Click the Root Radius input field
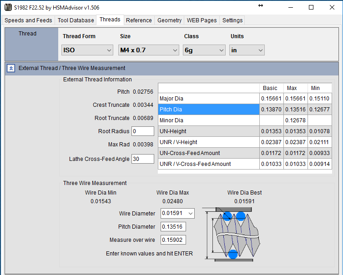343x275 pixels. pos(143,131)
